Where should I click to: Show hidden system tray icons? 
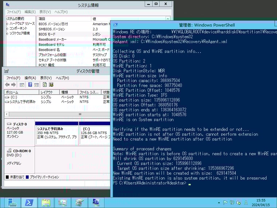click(x=219, y=203)
